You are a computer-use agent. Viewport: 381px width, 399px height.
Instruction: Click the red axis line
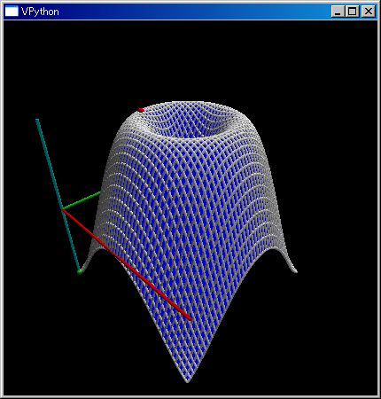(x=127, y=264)
